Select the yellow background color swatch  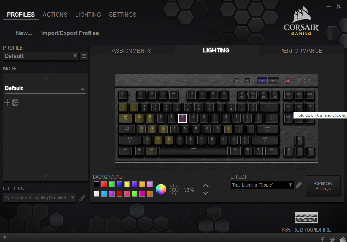coord(127,184)
